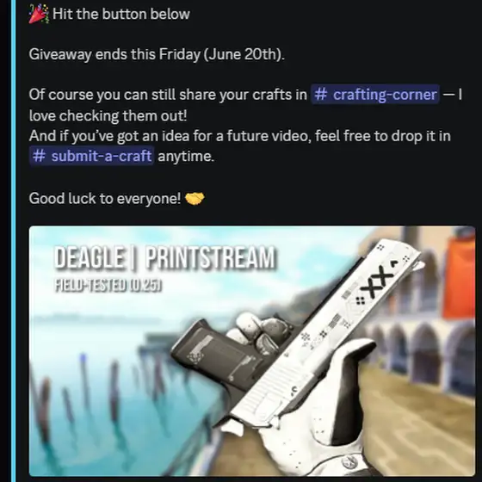This screenshot has width=482, height=482.
Task: Click the party popper emoji
Action: [x=39, y=14]
